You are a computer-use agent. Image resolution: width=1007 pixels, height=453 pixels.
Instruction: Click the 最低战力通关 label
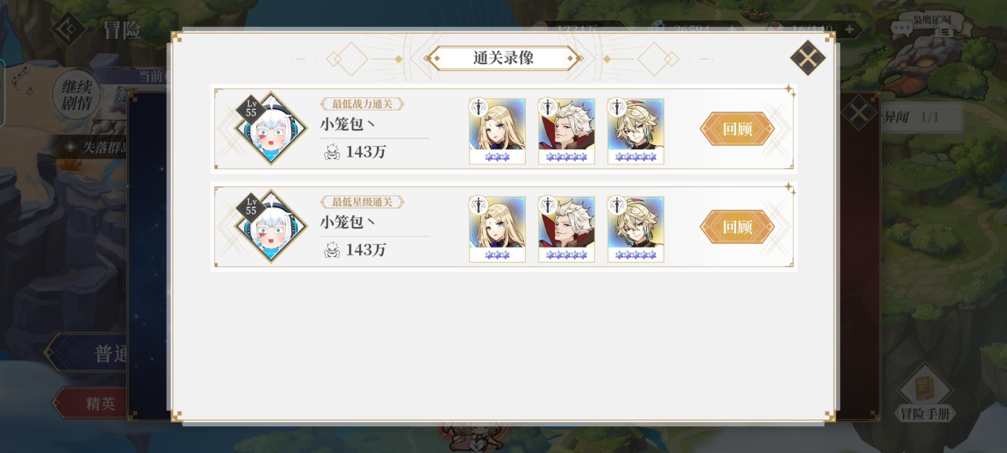[x=362, y=104]
